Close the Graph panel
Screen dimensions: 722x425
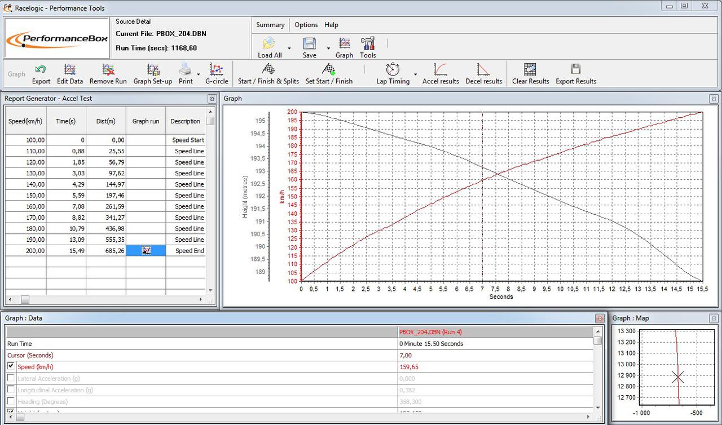[714, 99]
